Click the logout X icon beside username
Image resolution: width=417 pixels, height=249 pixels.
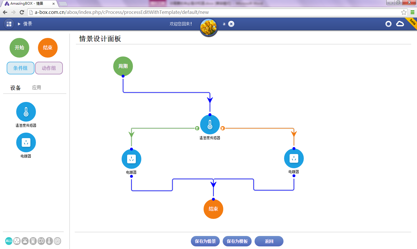(231, 24)
